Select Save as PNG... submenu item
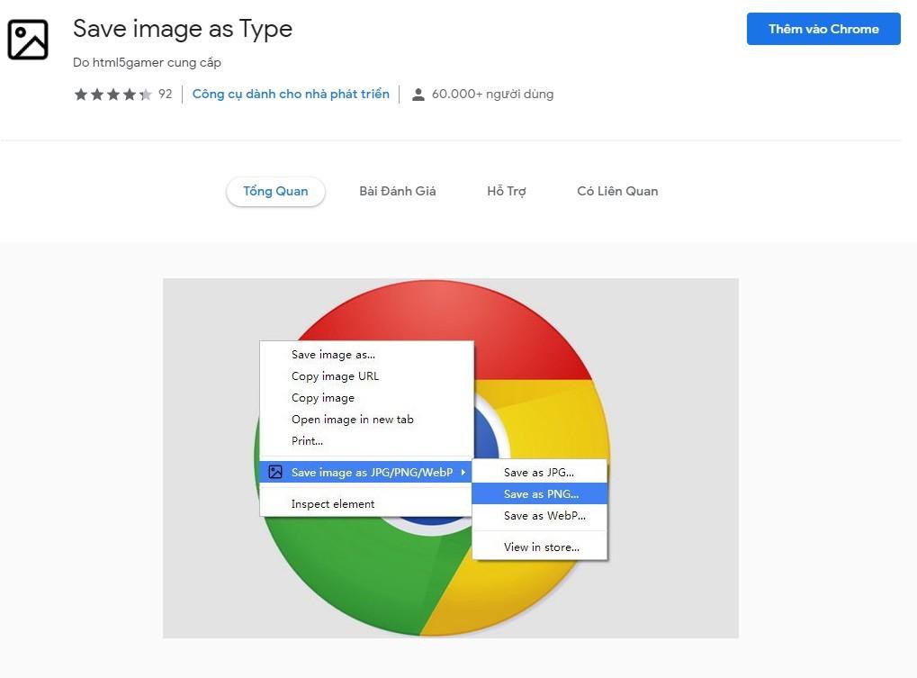 [x=539, y=493]
